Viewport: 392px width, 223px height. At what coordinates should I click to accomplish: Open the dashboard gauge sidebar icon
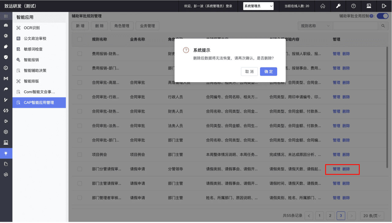[x=6, y=25]
